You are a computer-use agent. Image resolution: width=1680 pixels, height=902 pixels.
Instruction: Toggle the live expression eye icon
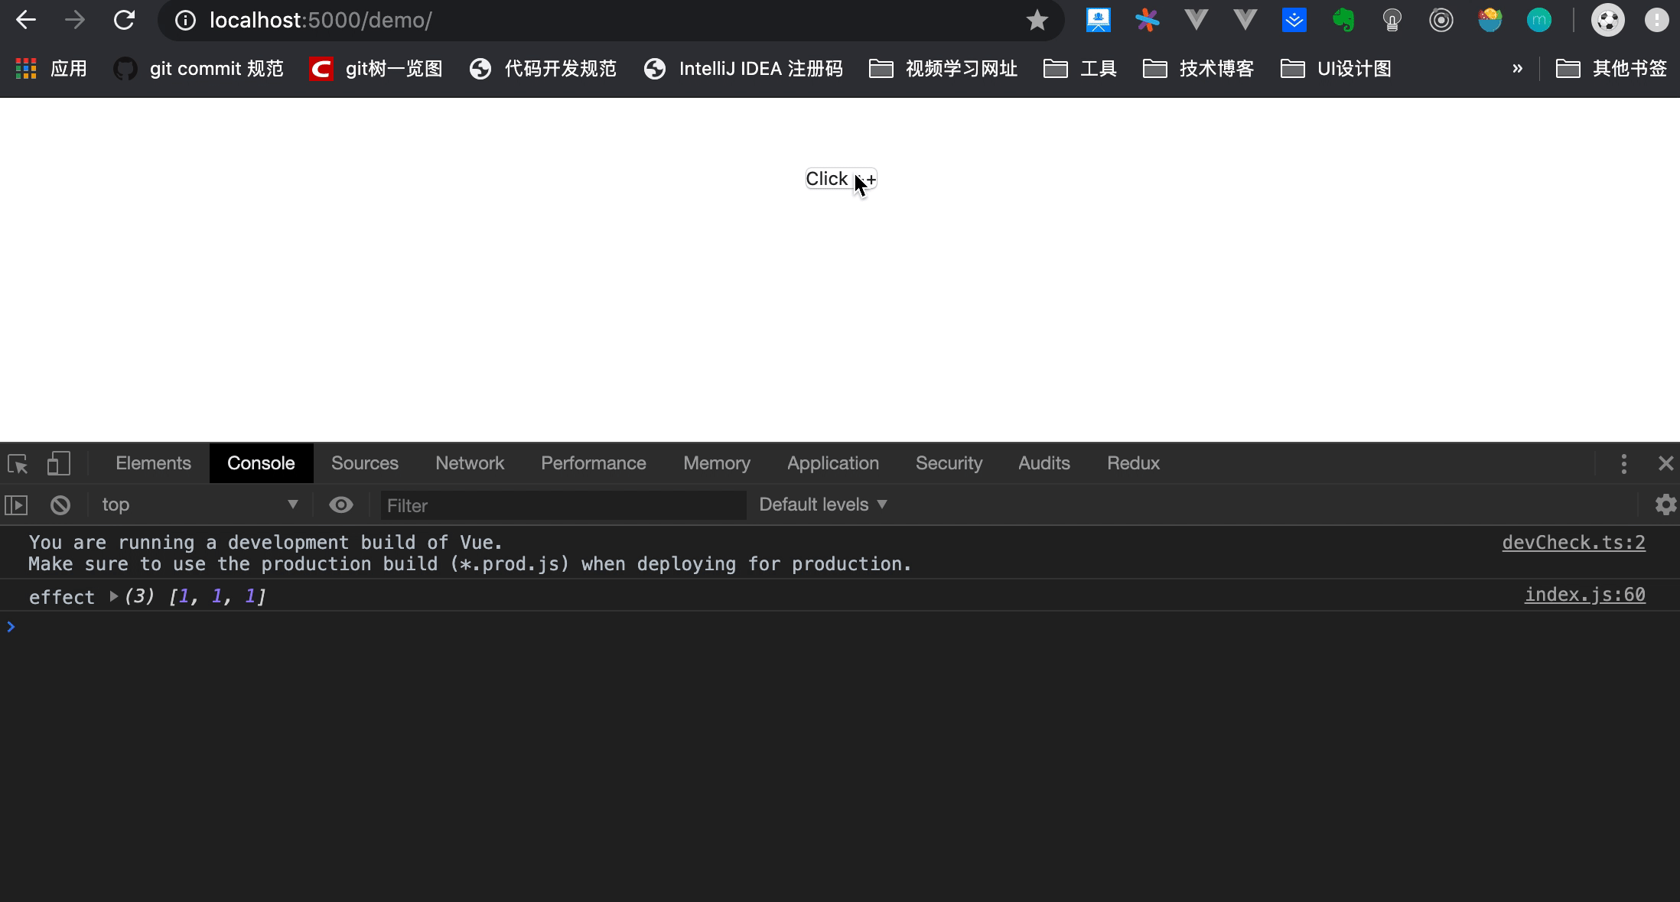[x=341, y=505]
